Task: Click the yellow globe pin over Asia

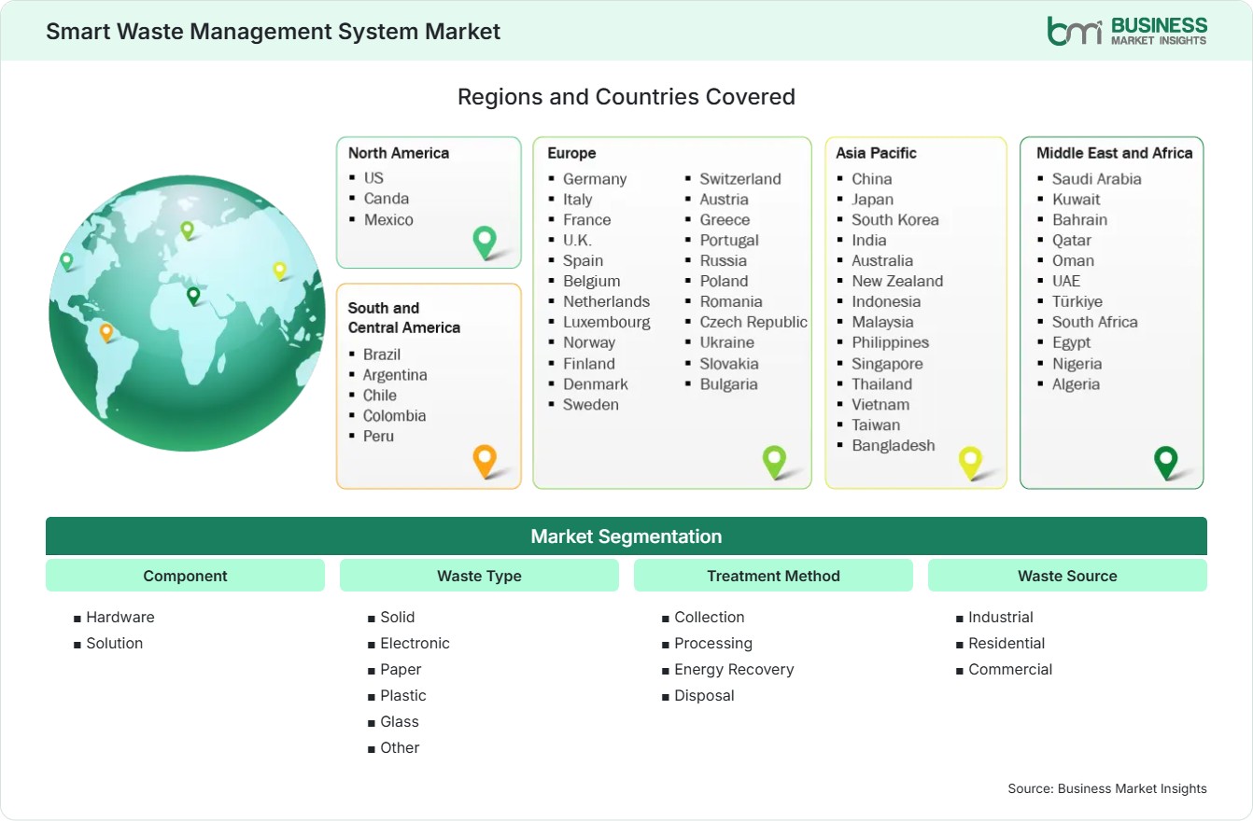Action: click(x=279, y=271)
